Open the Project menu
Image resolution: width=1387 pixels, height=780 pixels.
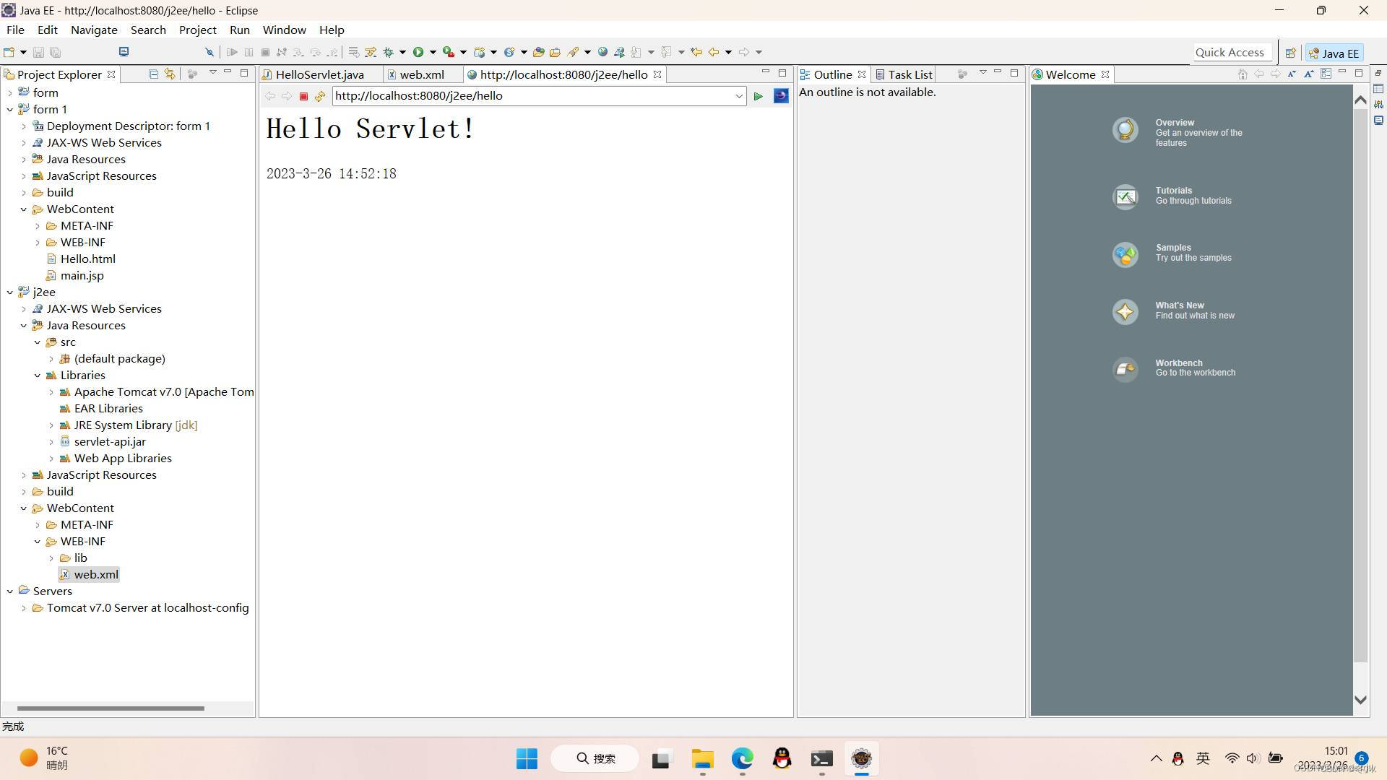point(197,30)
